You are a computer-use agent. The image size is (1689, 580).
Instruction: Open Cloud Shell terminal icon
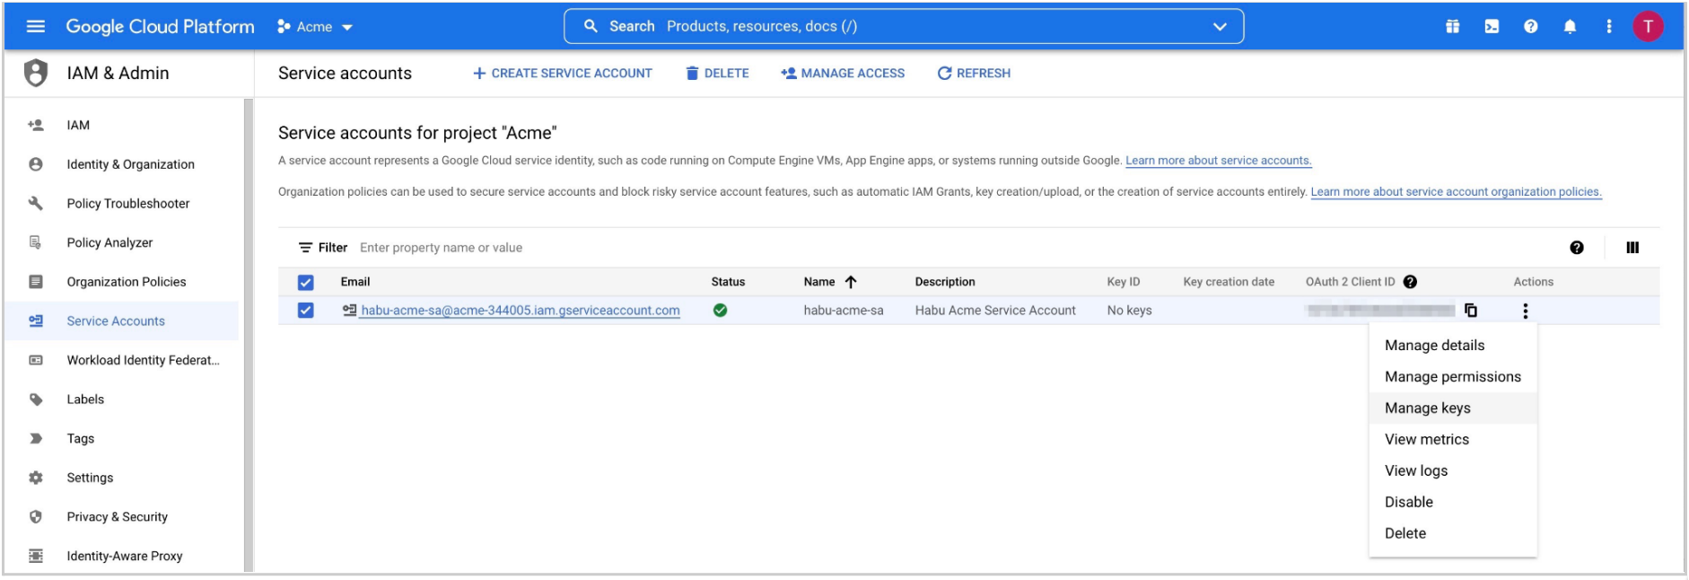click(1492, 27)
